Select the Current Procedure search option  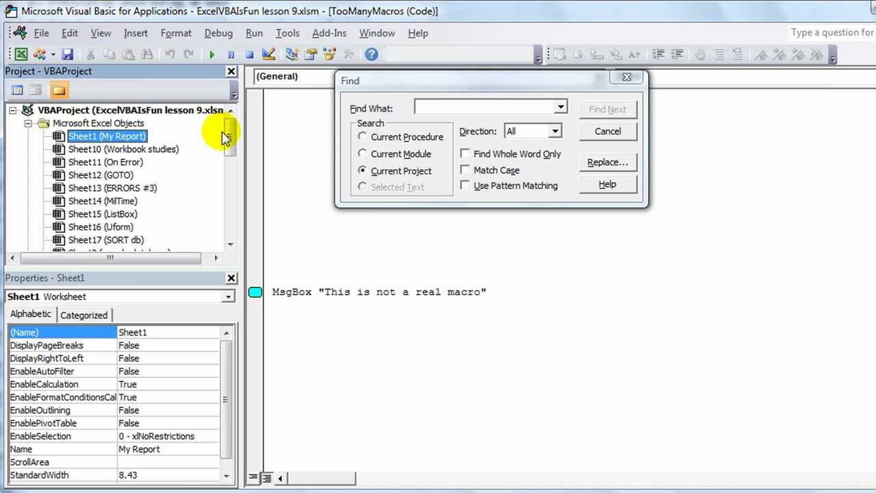(363, 136)
